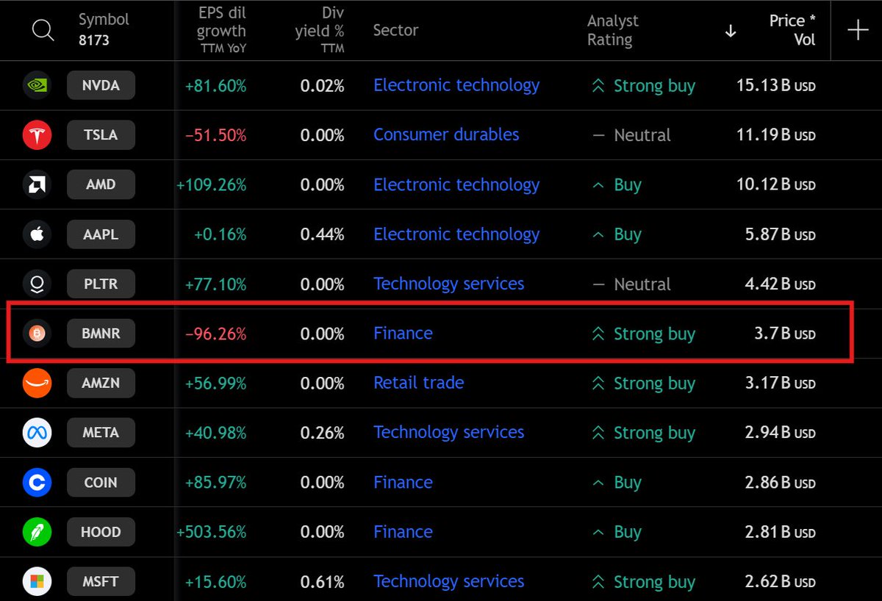Select the 2.62 B USD value
This screenshot has height=601, width=882.
781,582
